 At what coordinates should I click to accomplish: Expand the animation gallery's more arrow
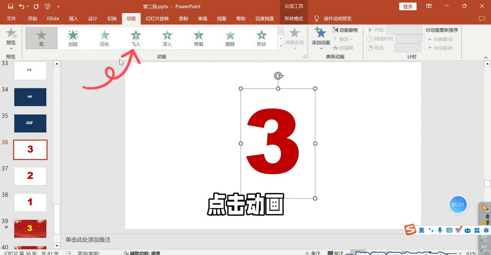(281, 46)
